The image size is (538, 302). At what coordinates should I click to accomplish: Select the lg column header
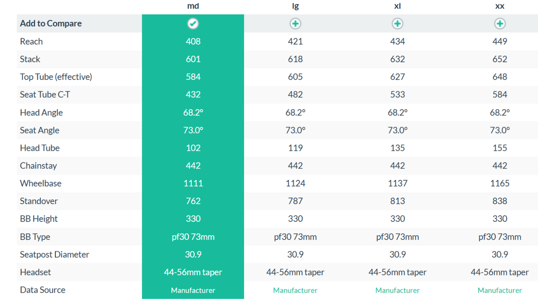click(295, 6)
